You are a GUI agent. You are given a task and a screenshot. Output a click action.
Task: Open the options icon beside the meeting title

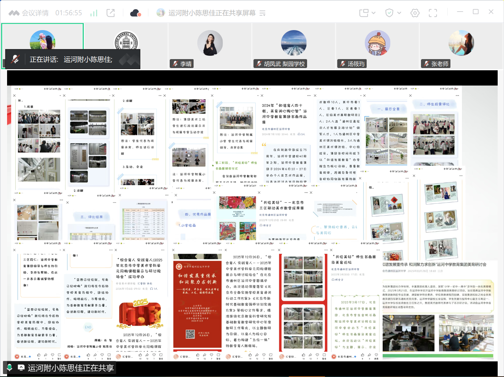pyautogui.click(x=262, y=13)
